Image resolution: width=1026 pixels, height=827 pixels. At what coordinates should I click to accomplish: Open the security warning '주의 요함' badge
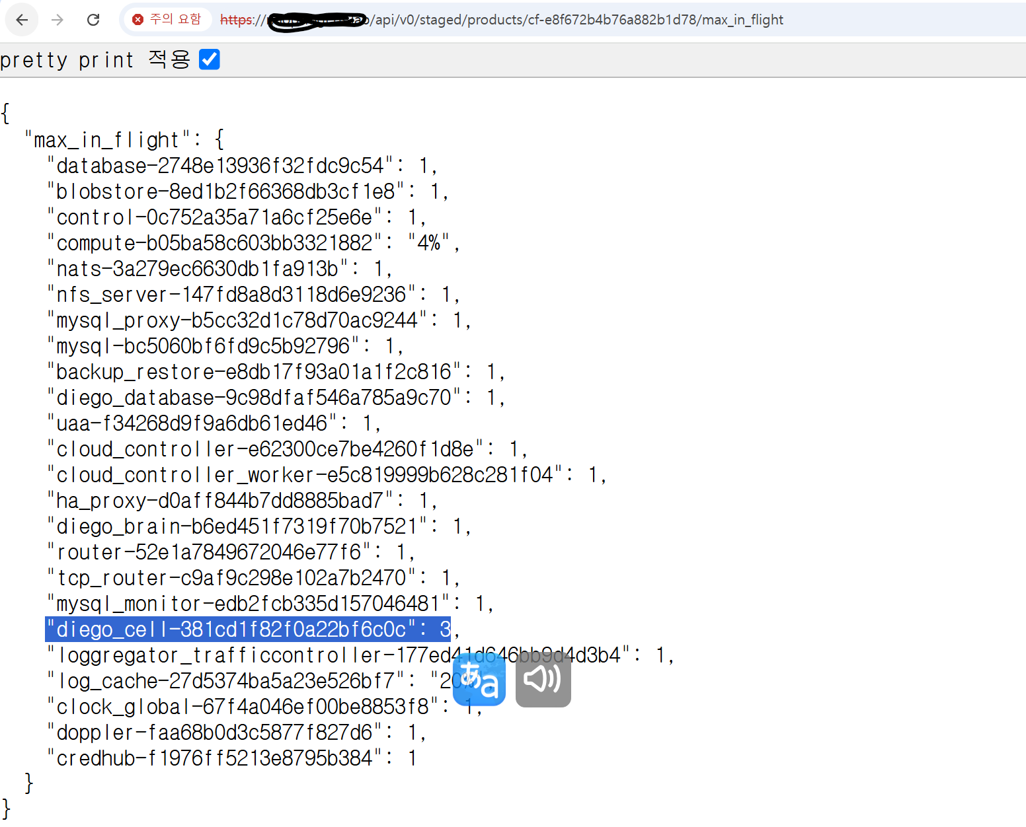pyautogui.click(x=167, y=19)
